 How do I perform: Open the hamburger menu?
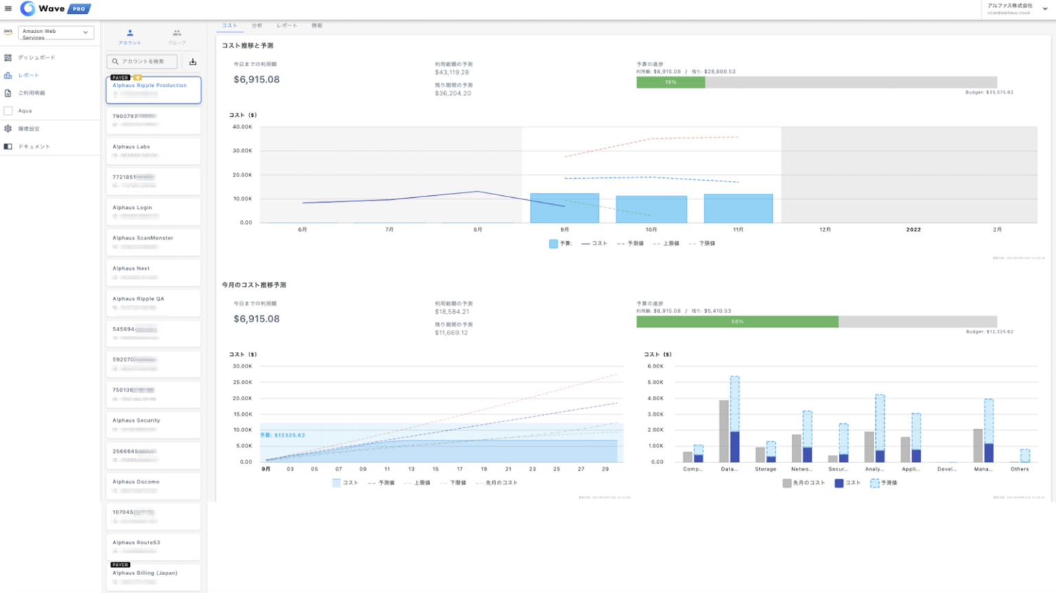click(8, 9)
